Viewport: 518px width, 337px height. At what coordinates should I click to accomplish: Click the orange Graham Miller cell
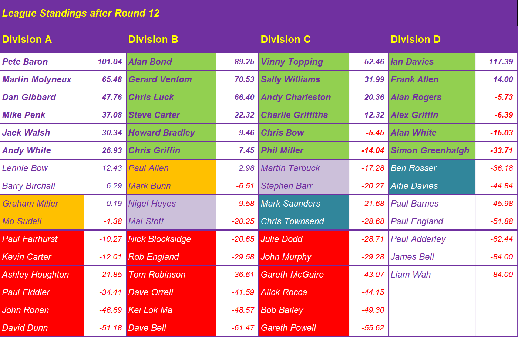click(42, 204)
